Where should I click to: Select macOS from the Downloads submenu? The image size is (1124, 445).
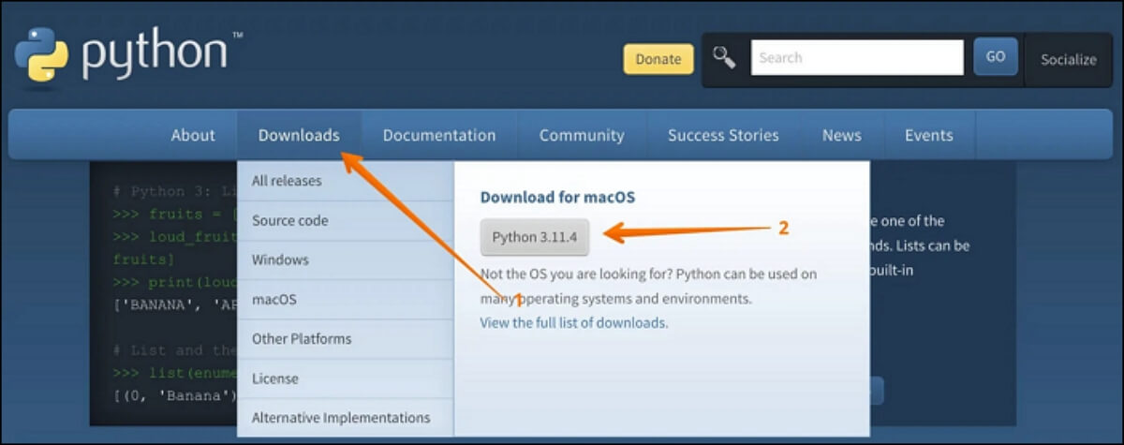(274, 300)
